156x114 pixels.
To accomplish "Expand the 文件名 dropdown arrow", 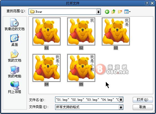I will click(x=121, y=100).
